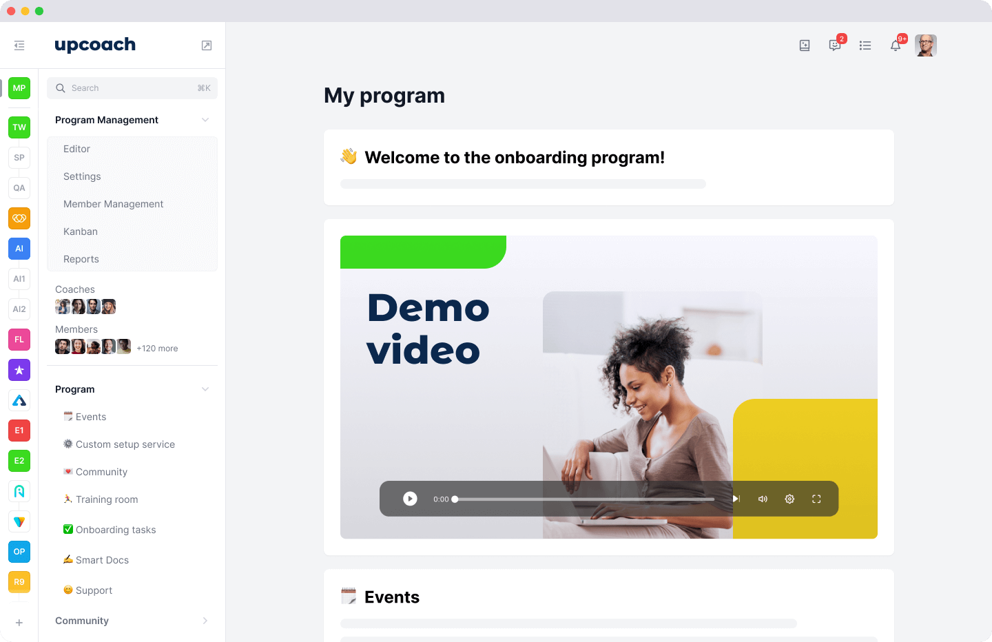The height and width of the screenshot is (642, 992).
Task: Play the Demo video
Action: pyautogui.click(x=410, y=498)
